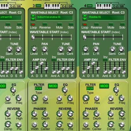The width and height of the screenshot is (131, 131).
Task: Click the Semi tune knob in layer 4
Action: click(113, 49)
